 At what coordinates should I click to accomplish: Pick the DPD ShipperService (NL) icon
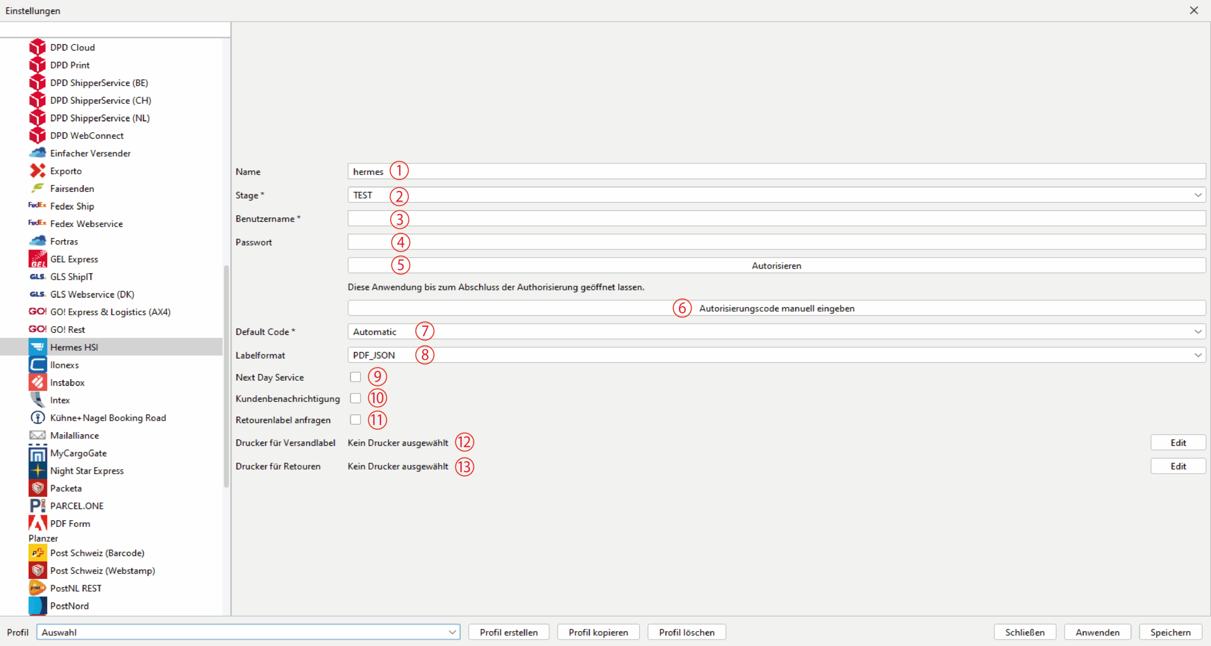pos(37,118)
